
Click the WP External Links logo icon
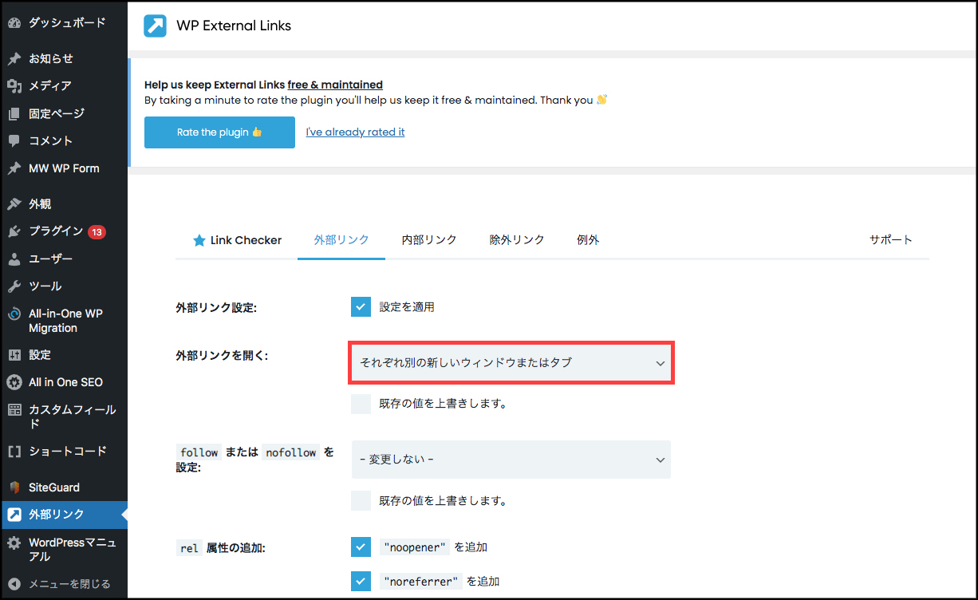tap(155, 26)
